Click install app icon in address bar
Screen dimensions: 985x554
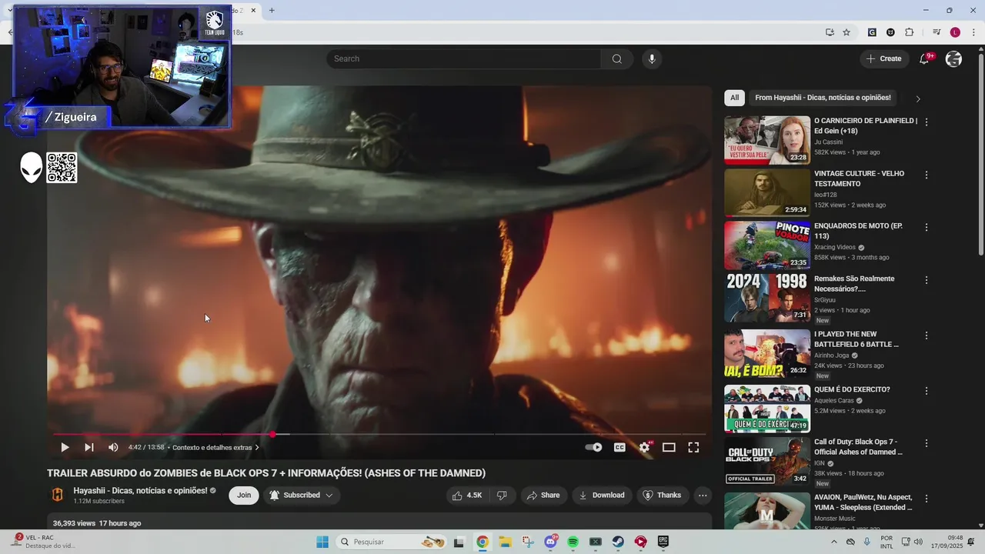tap(830, 32)
